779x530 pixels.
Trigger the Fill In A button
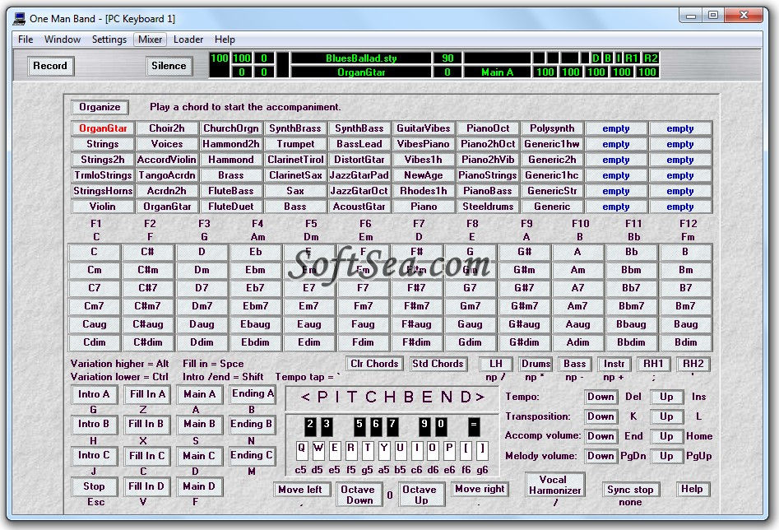(147, 395)
